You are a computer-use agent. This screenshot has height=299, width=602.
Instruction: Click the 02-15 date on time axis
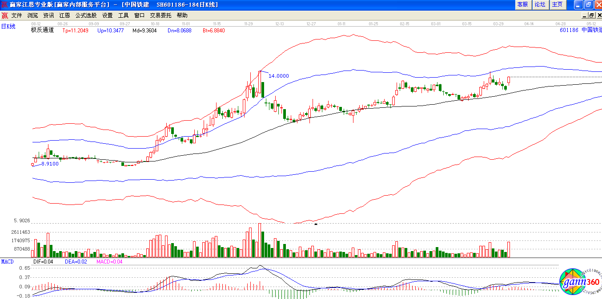(x=405, y=24)
